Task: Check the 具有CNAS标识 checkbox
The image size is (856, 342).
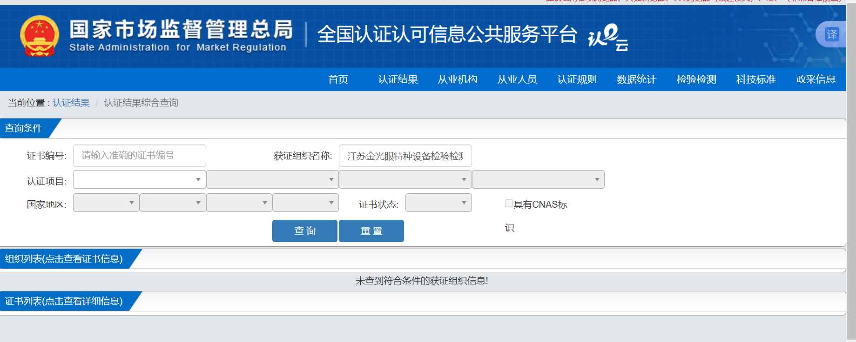Action: point(509,203)
